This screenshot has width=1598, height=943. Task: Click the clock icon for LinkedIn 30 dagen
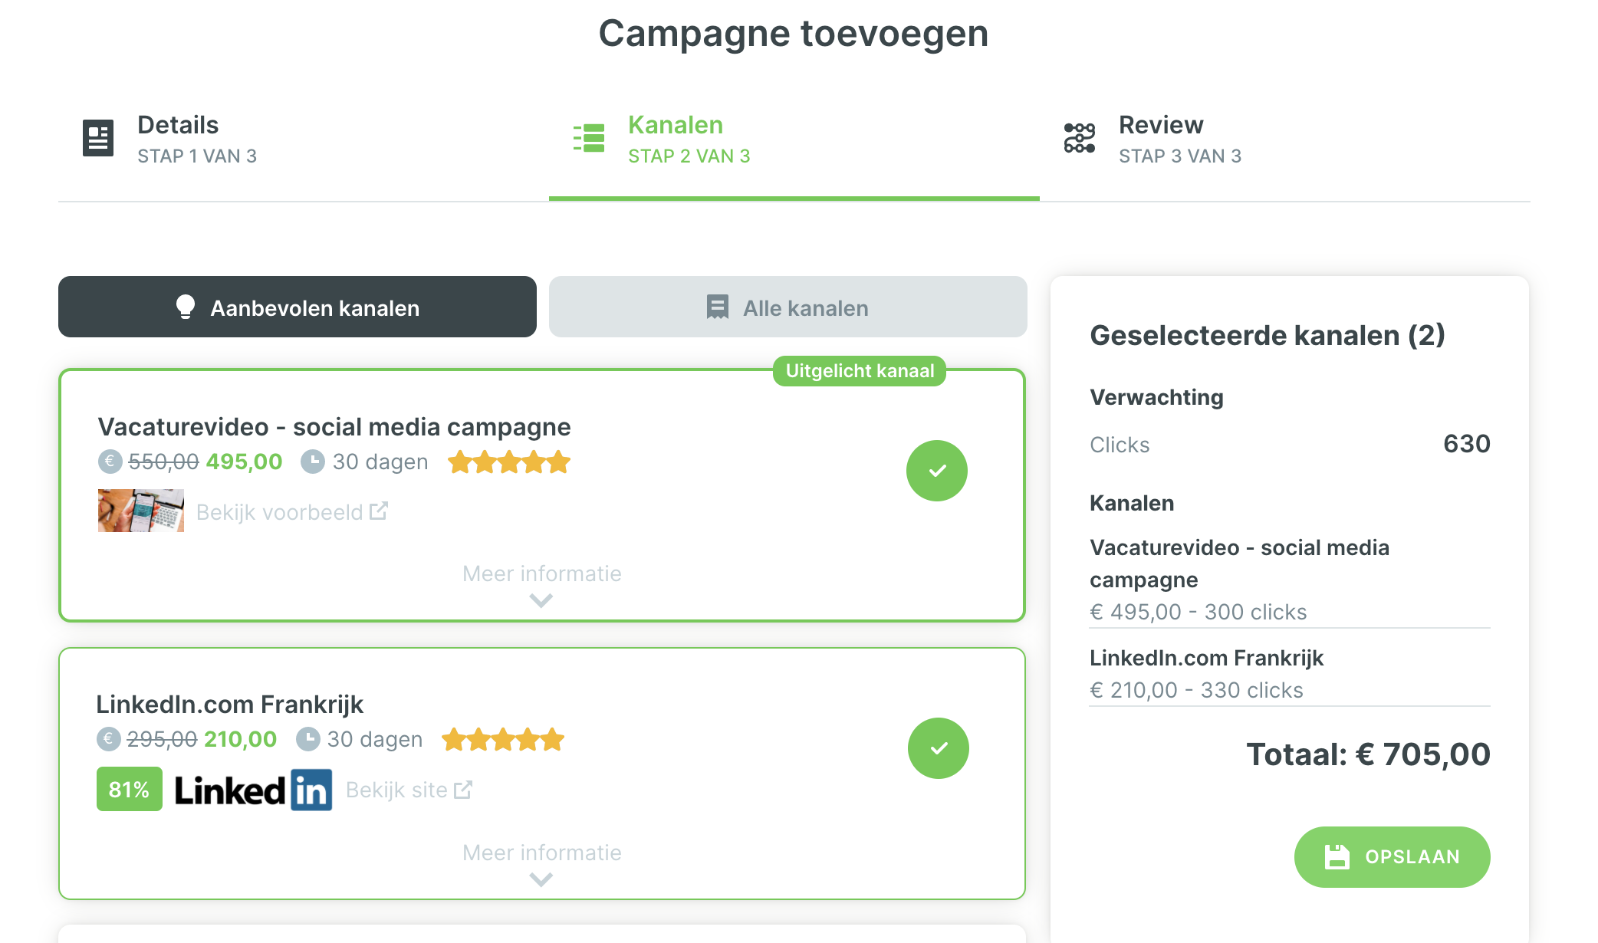click(x=307, y=739)
